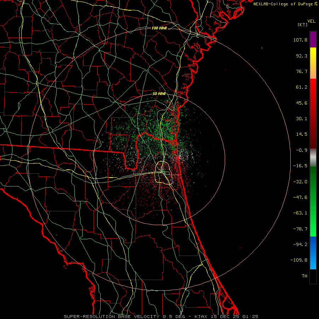Click the TH label under the colorbar
Image resolution: width=319 pixels, height=319 pixels.
pyautogui.click(x=304, y=276)
